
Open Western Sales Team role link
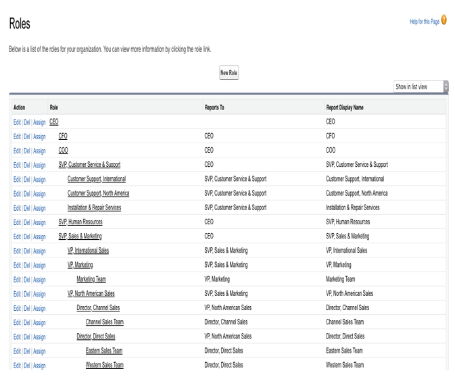(x=105, y=365)
